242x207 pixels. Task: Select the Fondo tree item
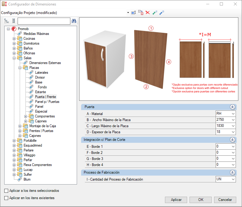click(42, 87)
